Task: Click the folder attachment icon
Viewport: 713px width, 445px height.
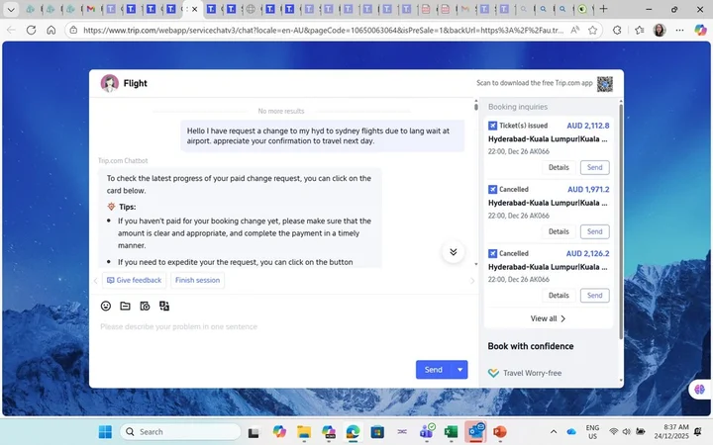Action: [125, 307]
